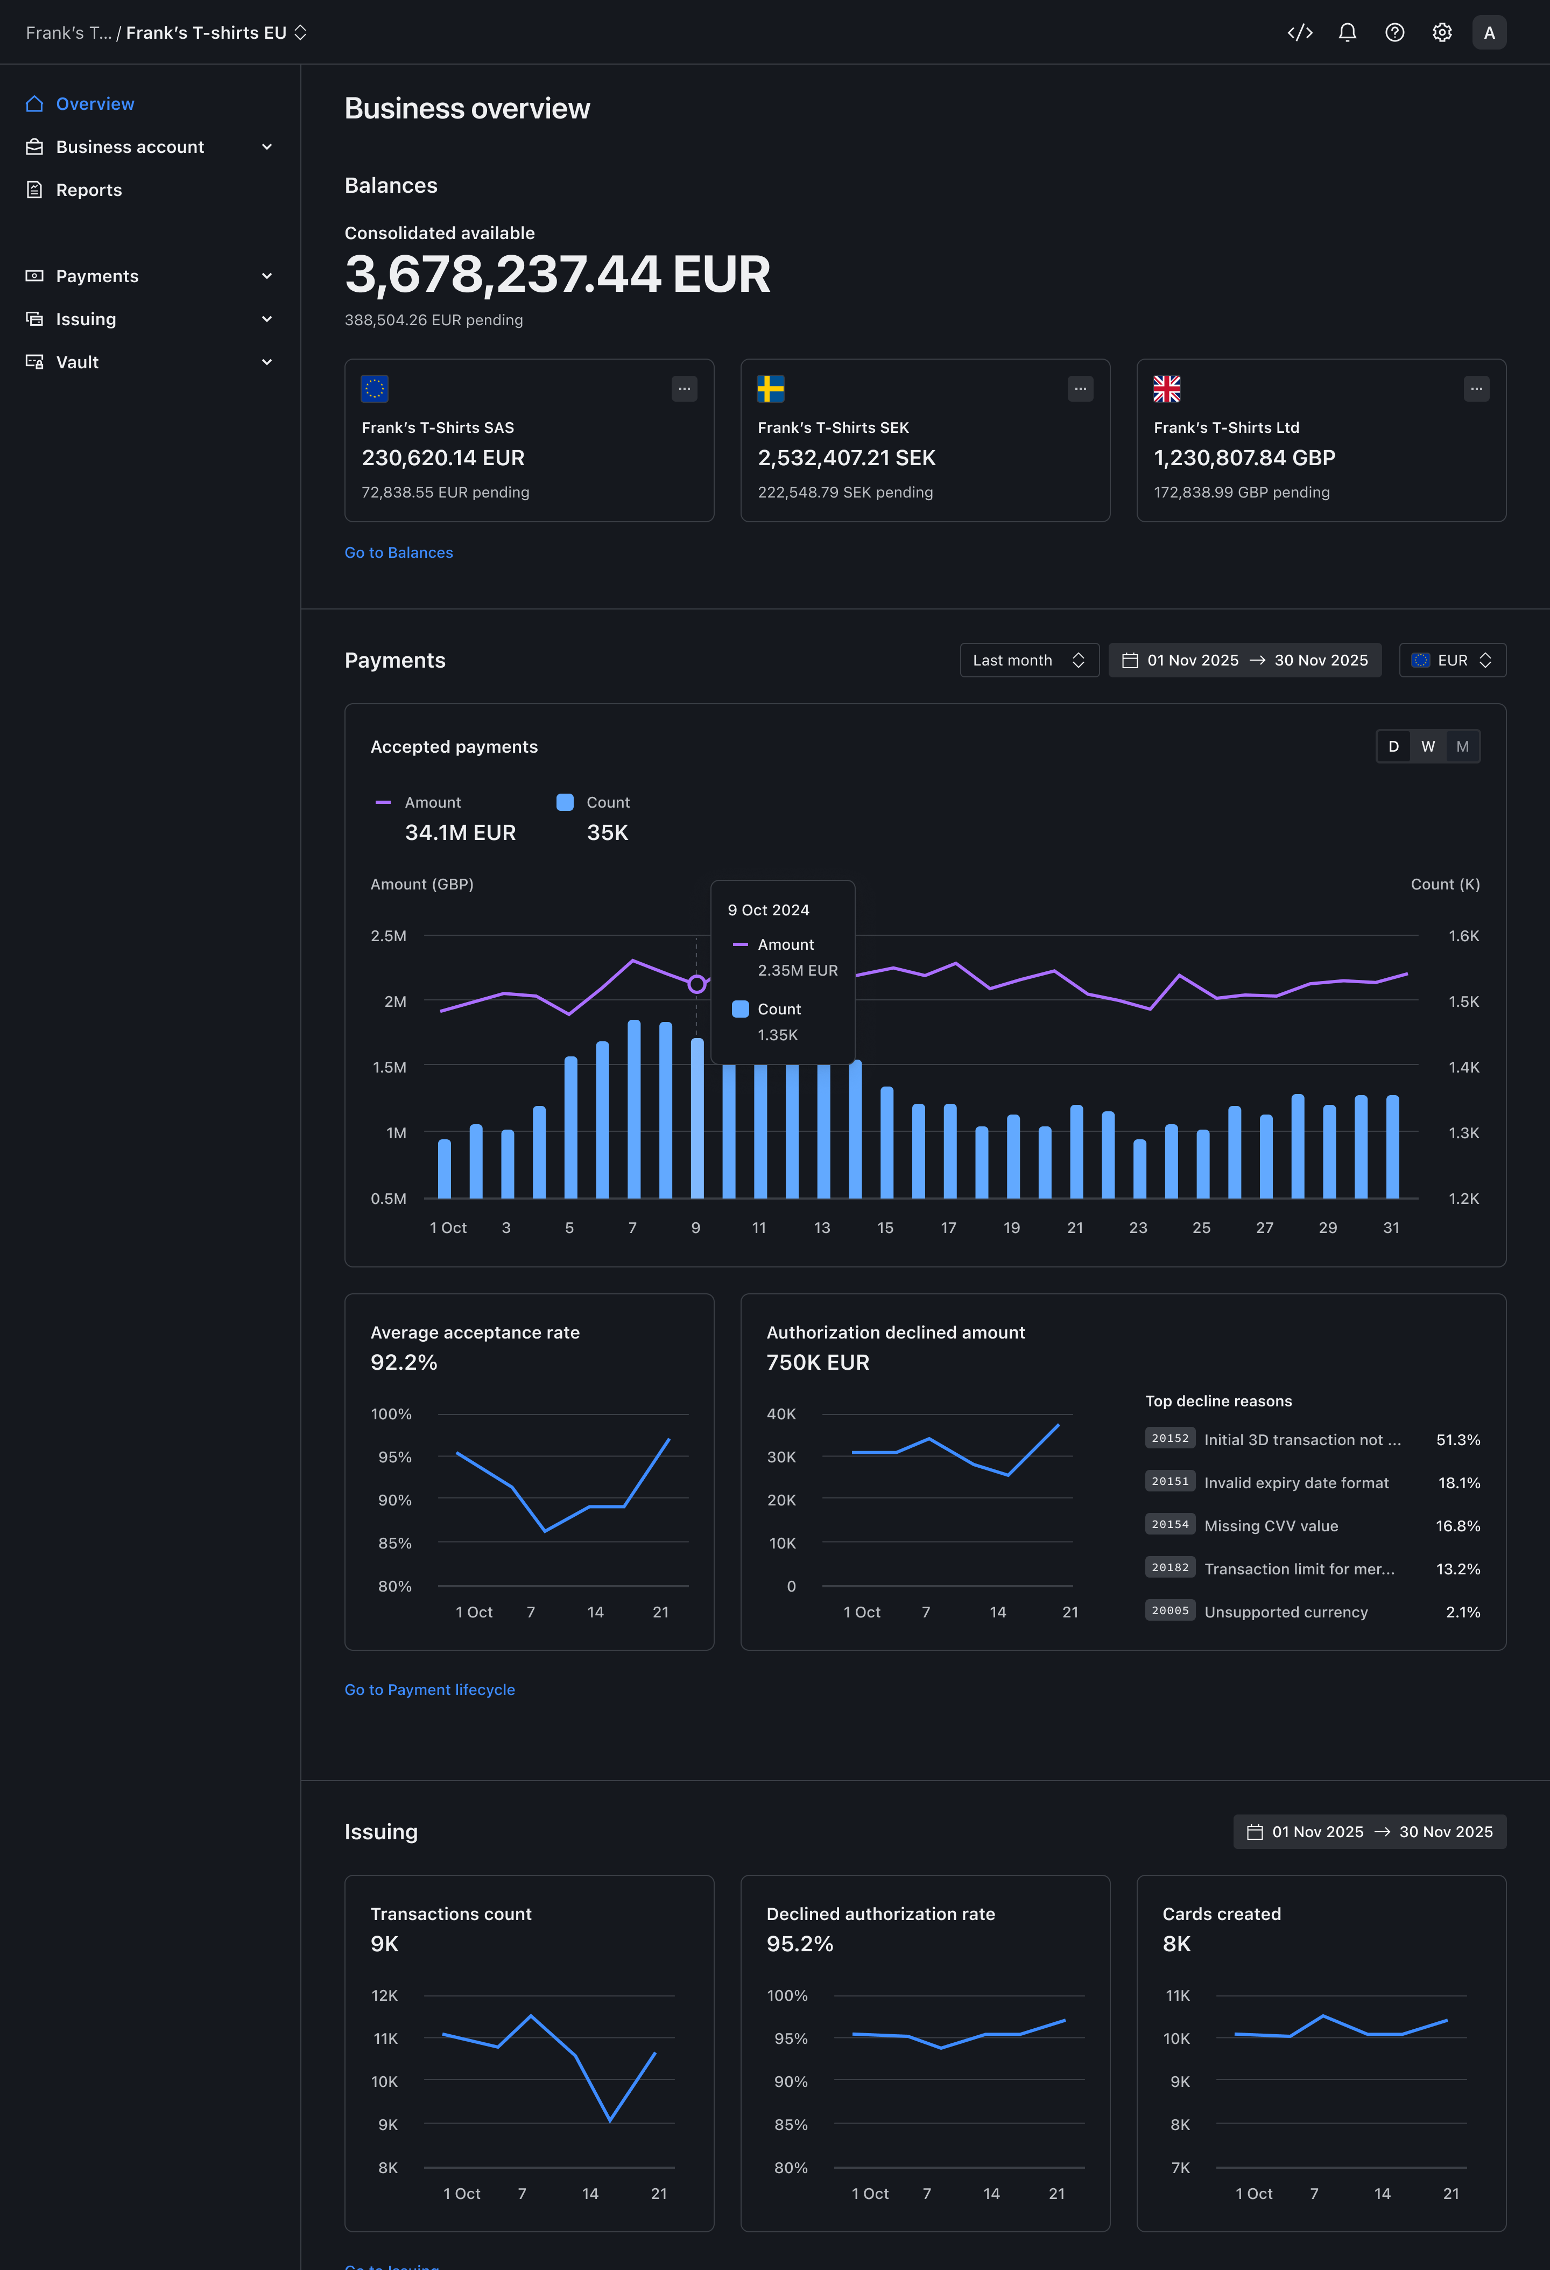Open the user avatar A menu
Image resolution: width=1550 pixels, height=2270 pixels.
[x=1489, y=32]
